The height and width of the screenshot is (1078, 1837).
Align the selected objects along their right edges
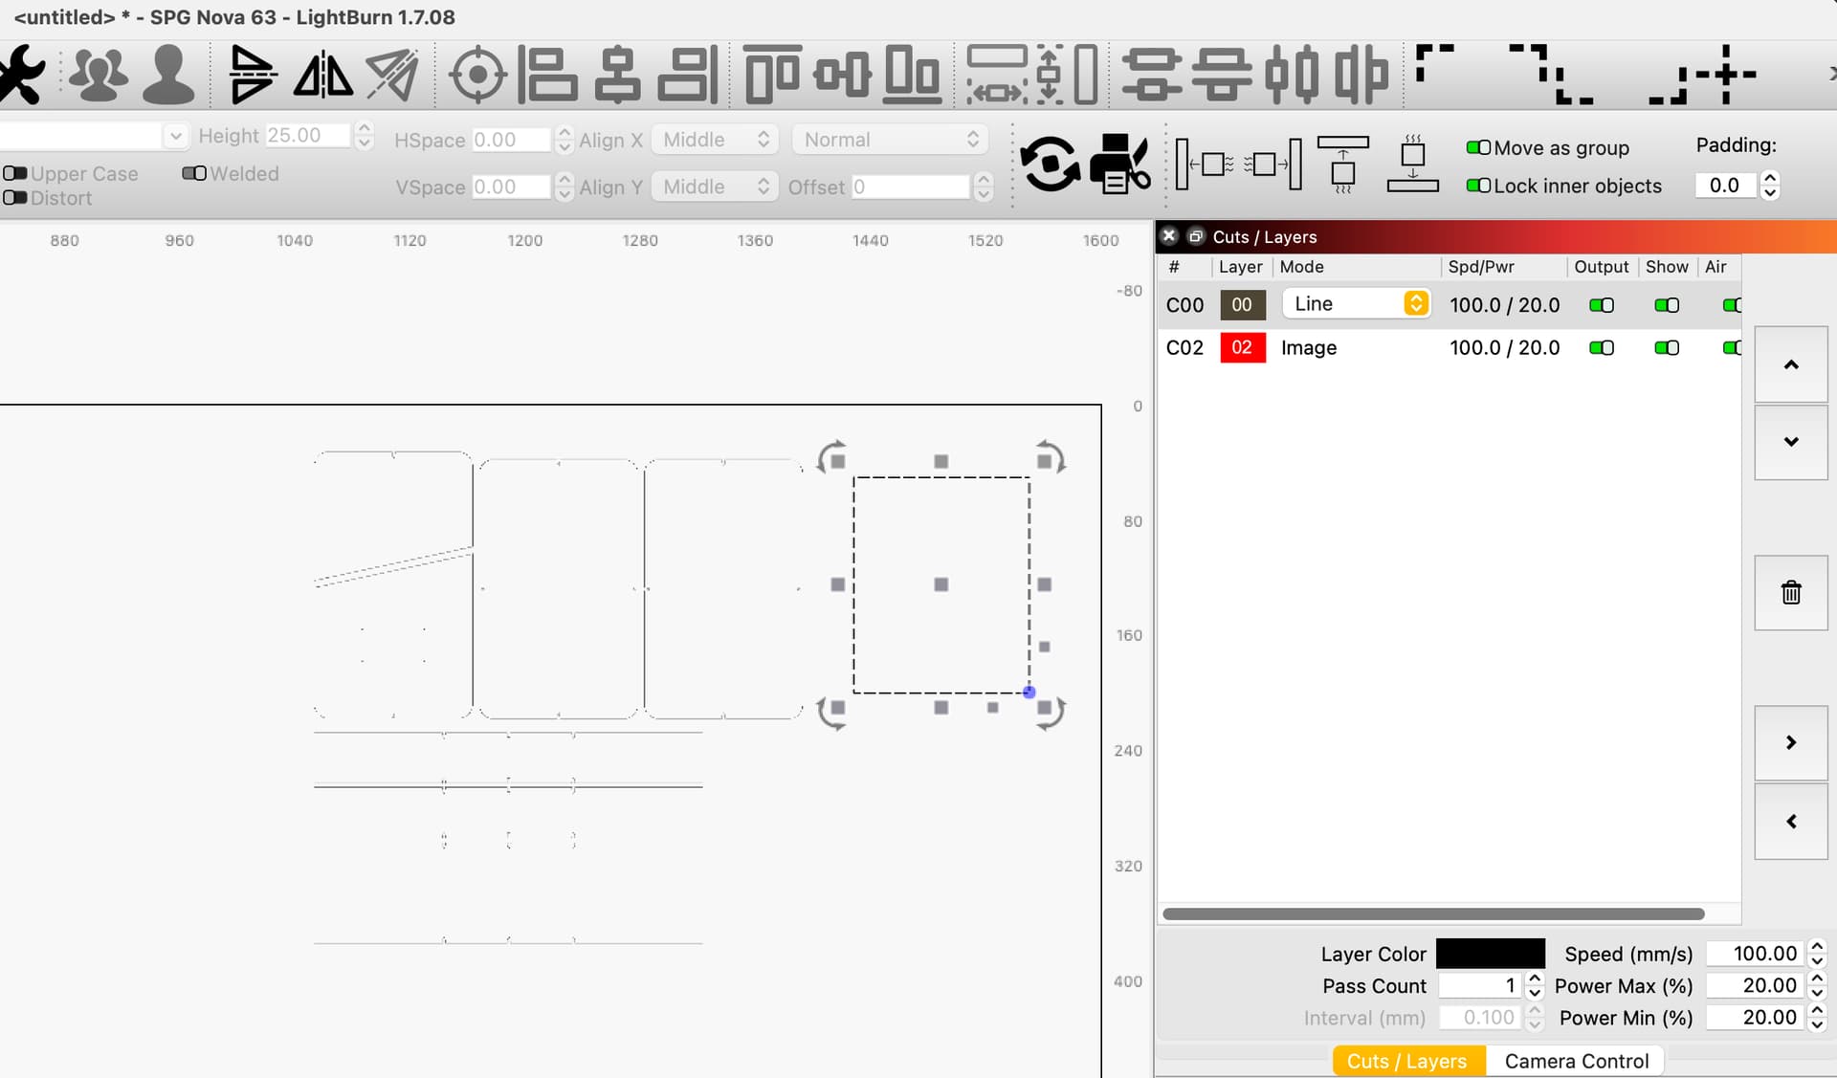(688, 75)
